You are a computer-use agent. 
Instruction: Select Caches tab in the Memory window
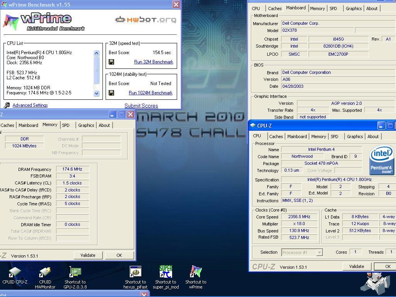[x=7, y=125]
